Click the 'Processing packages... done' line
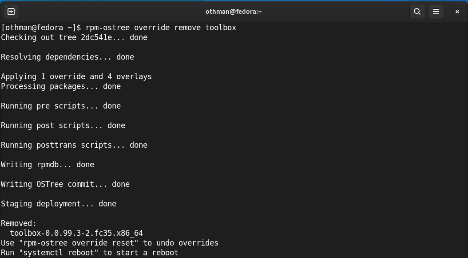Image resolution: width=468 pixels, height=258 pixels. click(x=61, y=86)
